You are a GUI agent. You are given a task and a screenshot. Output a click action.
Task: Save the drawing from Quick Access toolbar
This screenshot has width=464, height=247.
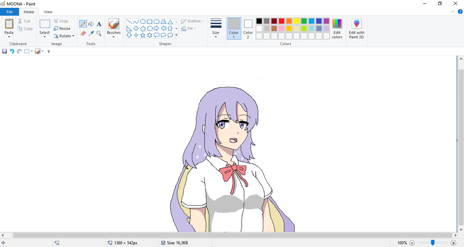(x=5, y=51)
